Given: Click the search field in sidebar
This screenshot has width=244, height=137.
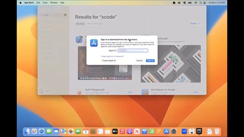Looking at the screenshot, I should tap(53, 15).
